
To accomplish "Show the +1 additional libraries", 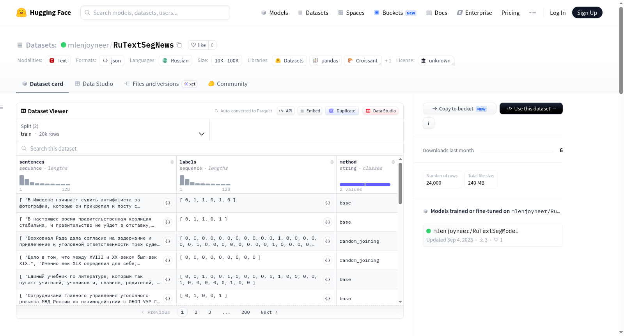I will pos(388,60).
